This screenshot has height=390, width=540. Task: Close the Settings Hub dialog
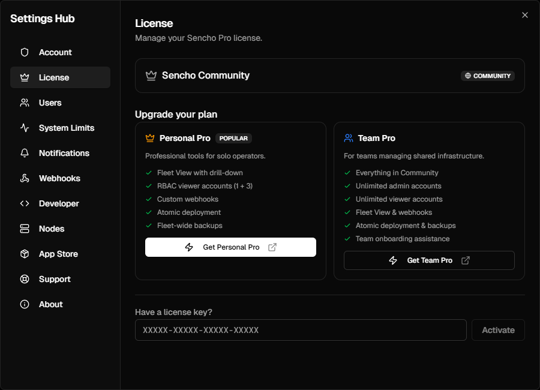tap(525, 15)
